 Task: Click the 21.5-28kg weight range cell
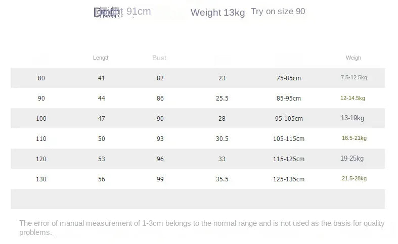(354, 179)
